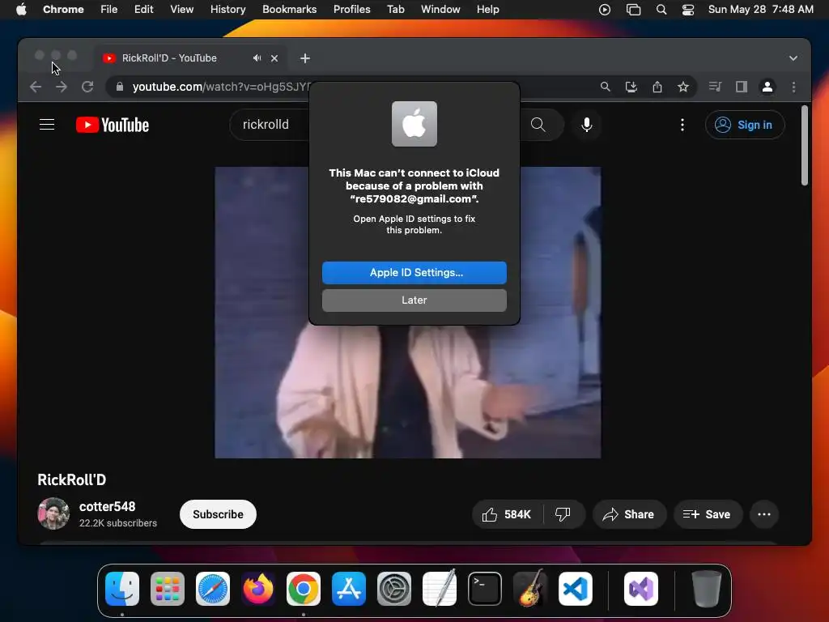Screen dimensions: 829x622
Task: View site info lock icon
Action: click(120, 87)
